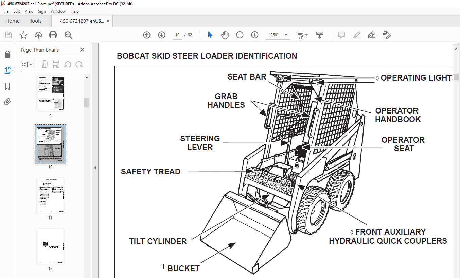Select the page 12 Bobcat logo thumbnail
This screenshot has width=460, height=278.
click(x=50, y=246)
